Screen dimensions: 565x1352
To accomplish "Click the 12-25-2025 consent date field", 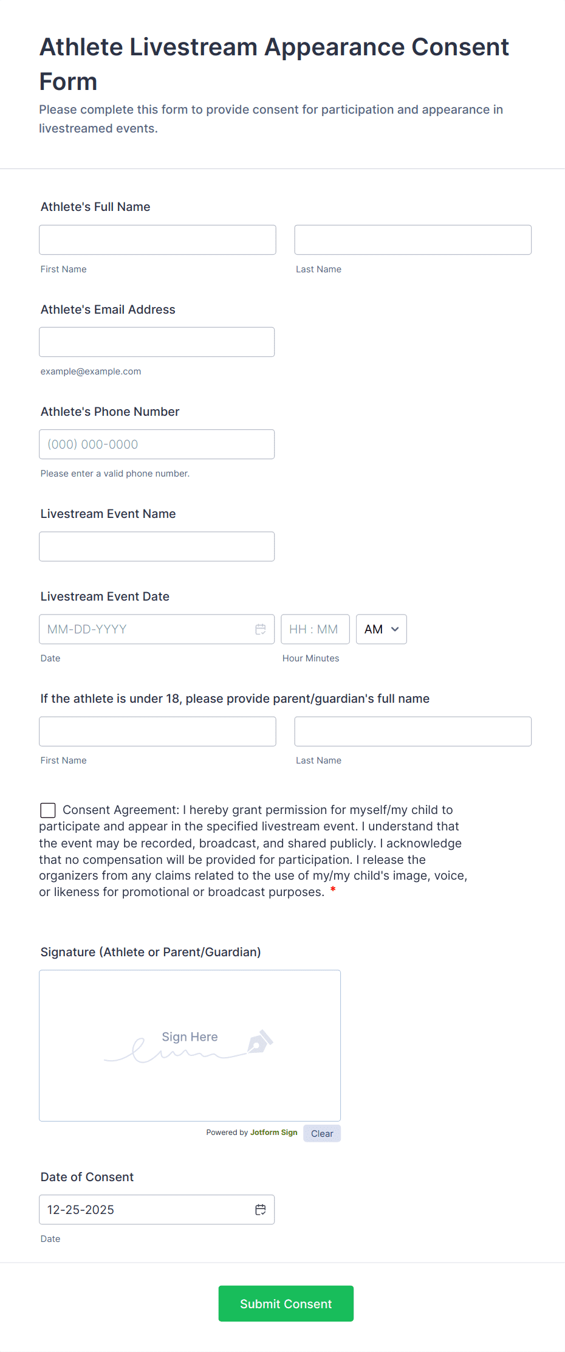I will click(140, 1209).
